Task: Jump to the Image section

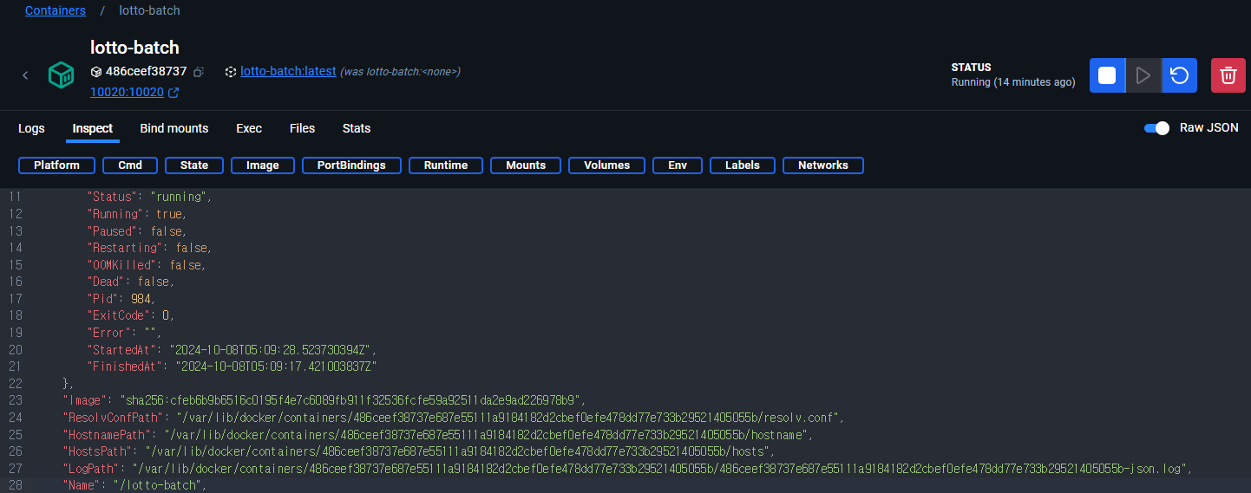Action: (263, 165)
